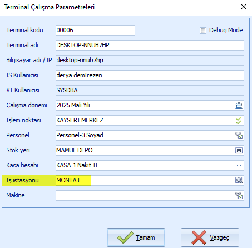Click Terminal adı text field
The image size is (252, 248).
pos(150,45)
